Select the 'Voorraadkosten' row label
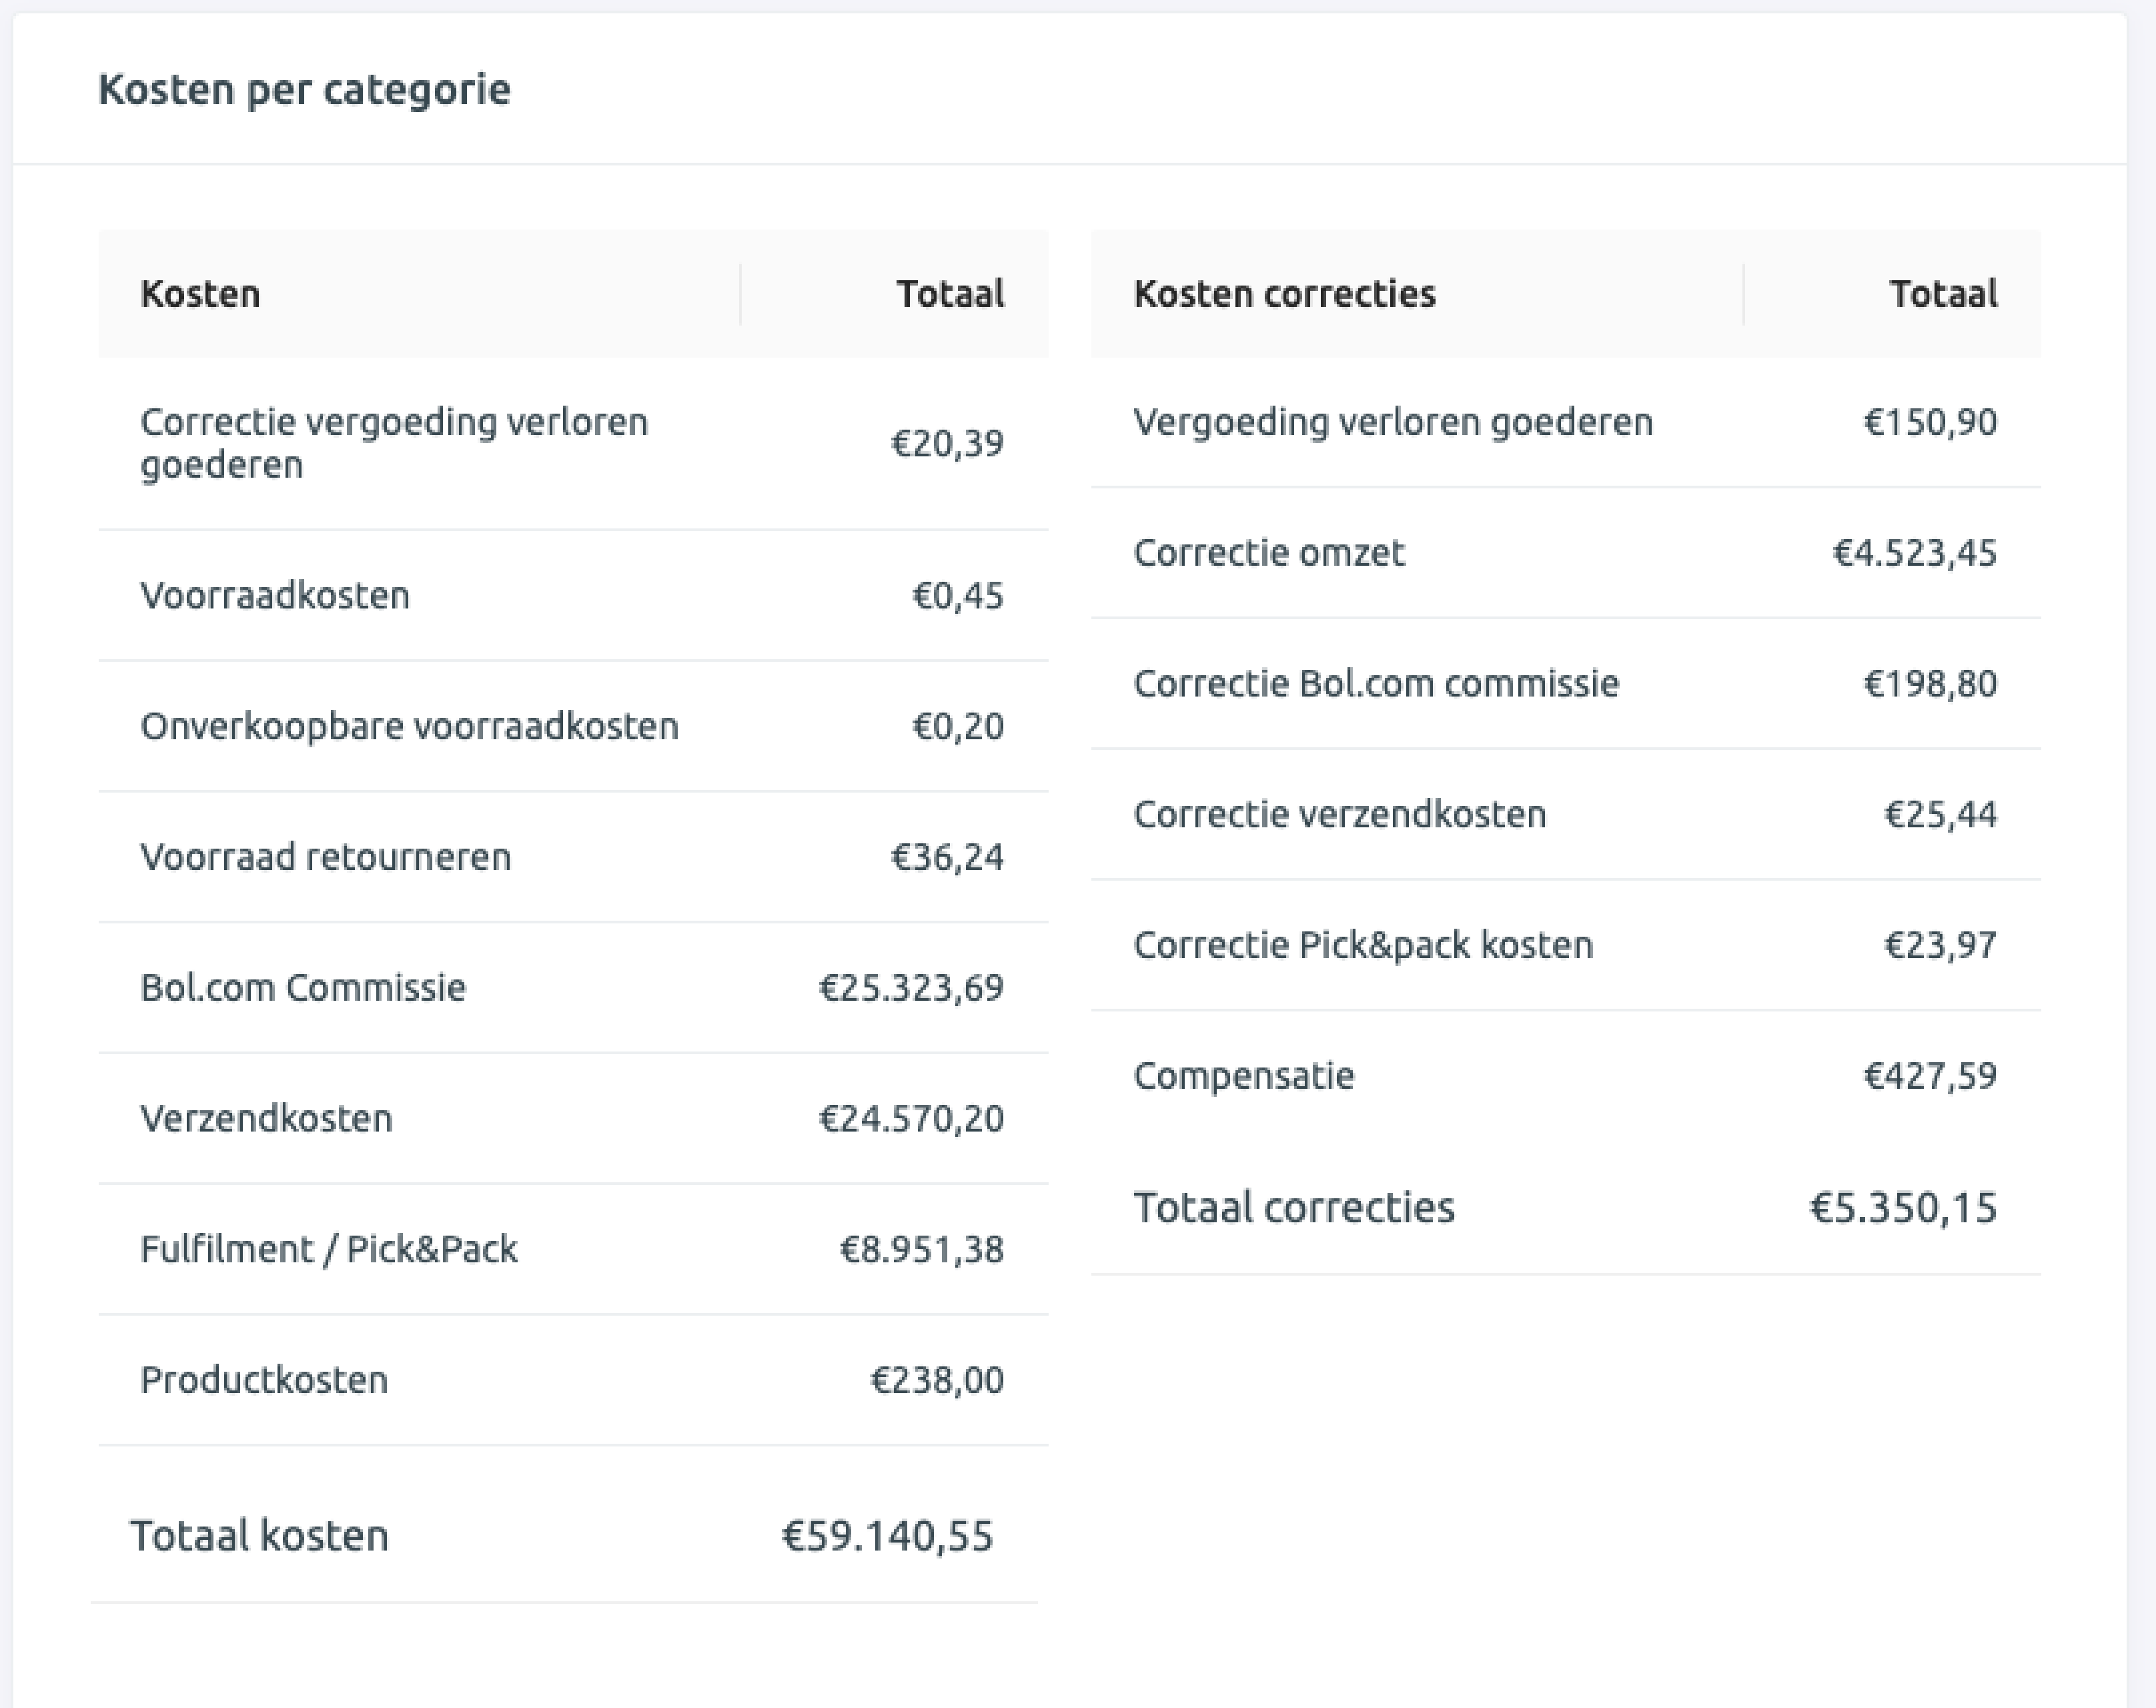The width and height of the screenshot is (2156, 1708). point(275,595)
